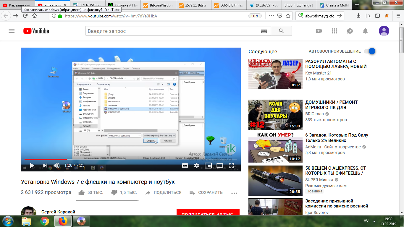The width and height of the screenshot is (404, 227).
Task: Toggle subtitles in the video player
Action: point(185,166)
